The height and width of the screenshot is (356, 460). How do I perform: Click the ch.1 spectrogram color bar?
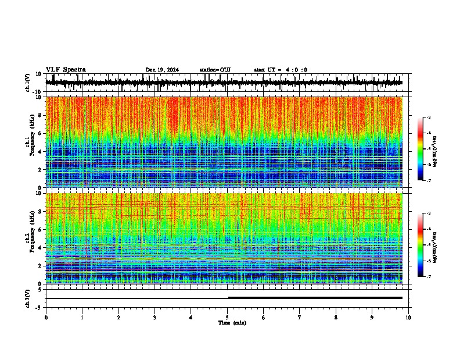pos(420,149)
